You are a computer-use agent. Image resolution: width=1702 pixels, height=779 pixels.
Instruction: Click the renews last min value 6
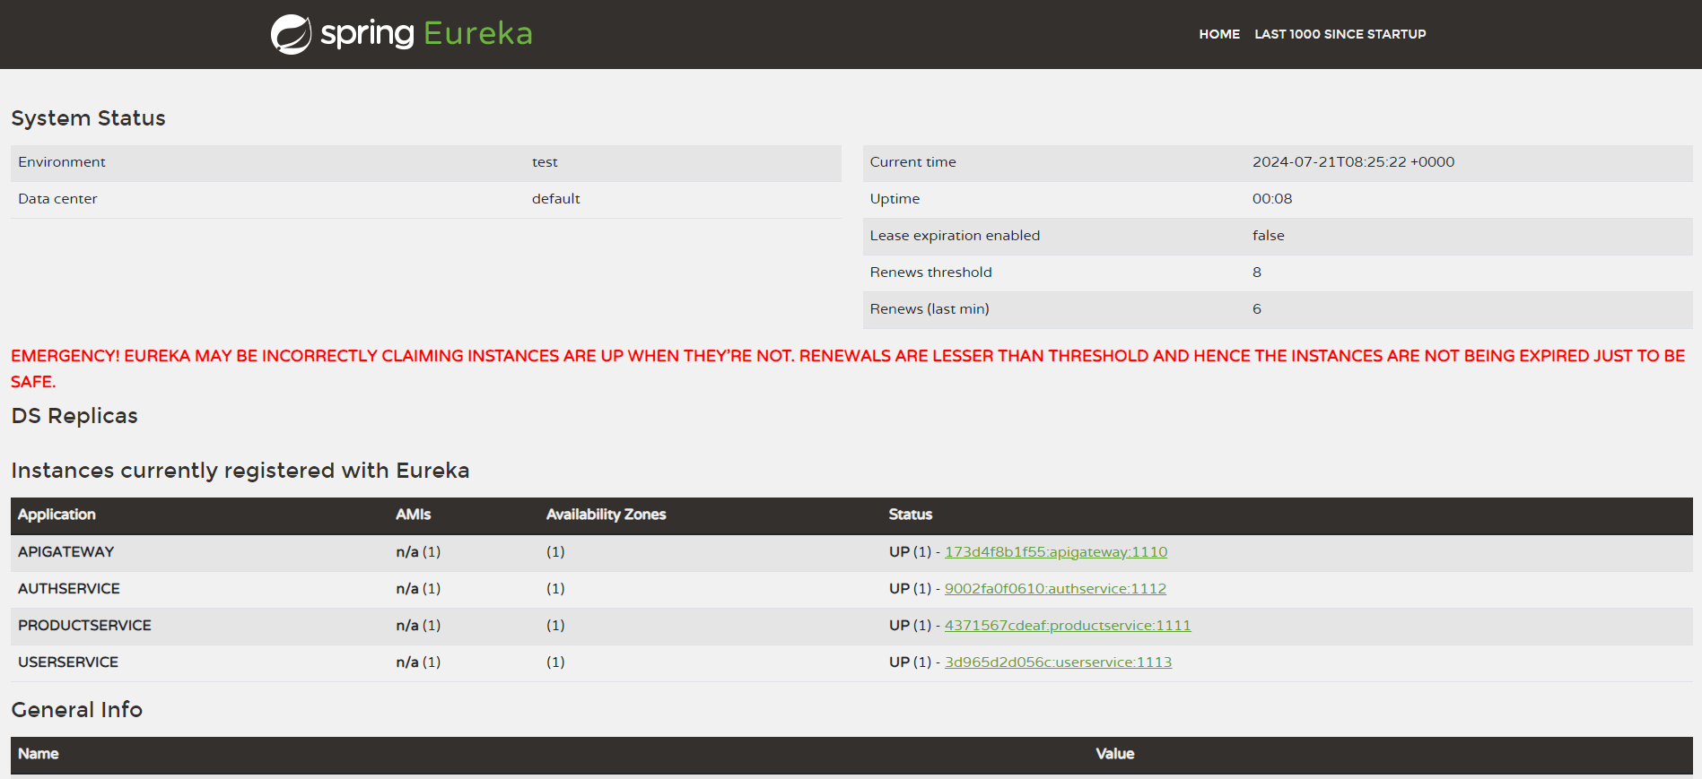(1257, 309)
